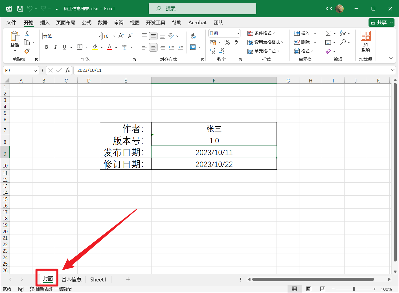
Task: Open the Format Painter tool
Action: point(27,51)
